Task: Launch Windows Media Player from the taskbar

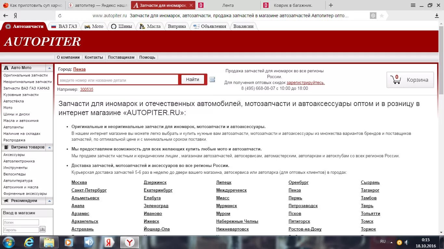Action: tap(69, 242)
